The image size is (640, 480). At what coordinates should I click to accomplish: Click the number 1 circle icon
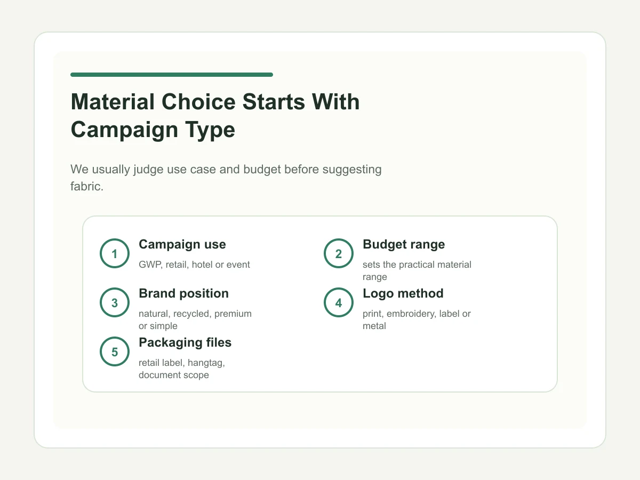115,254
